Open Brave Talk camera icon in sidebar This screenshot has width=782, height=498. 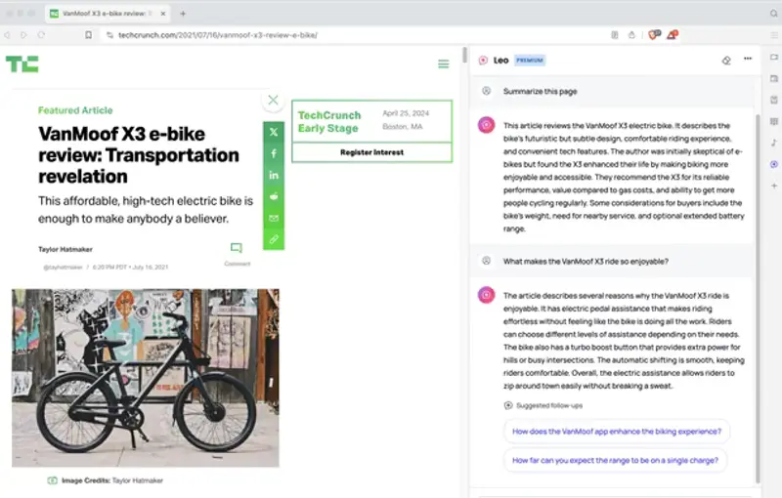(773, 57)
